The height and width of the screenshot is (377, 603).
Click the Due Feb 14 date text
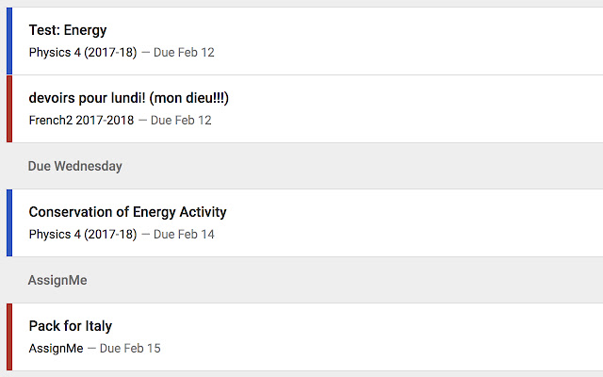[x=184, y=234]
